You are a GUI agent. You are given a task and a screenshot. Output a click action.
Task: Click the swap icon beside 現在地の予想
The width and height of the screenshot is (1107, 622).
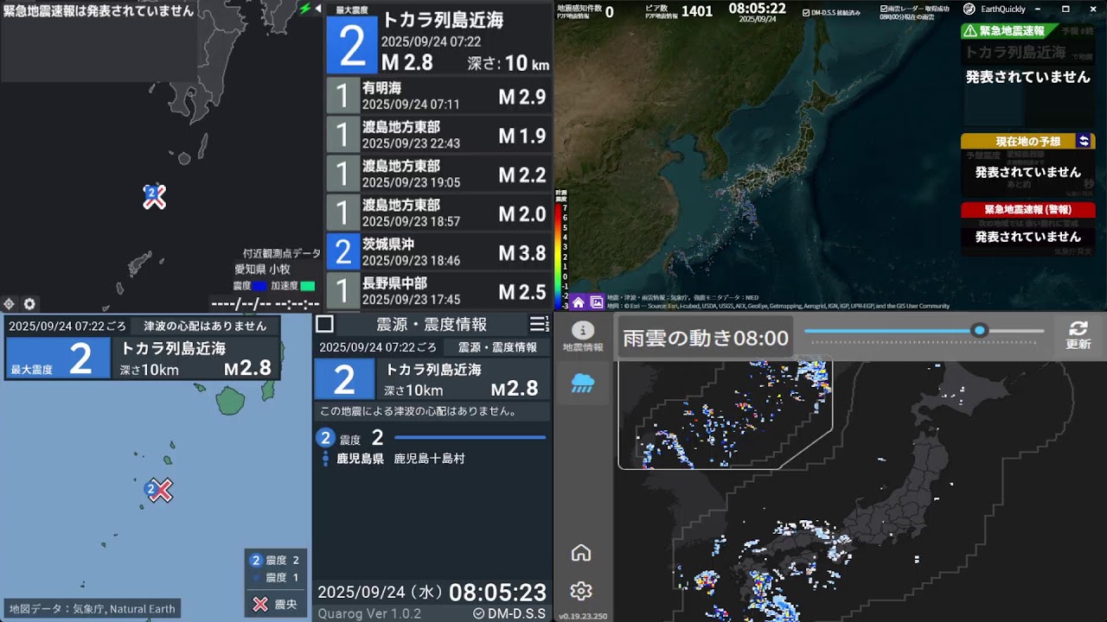(1084, 141)
